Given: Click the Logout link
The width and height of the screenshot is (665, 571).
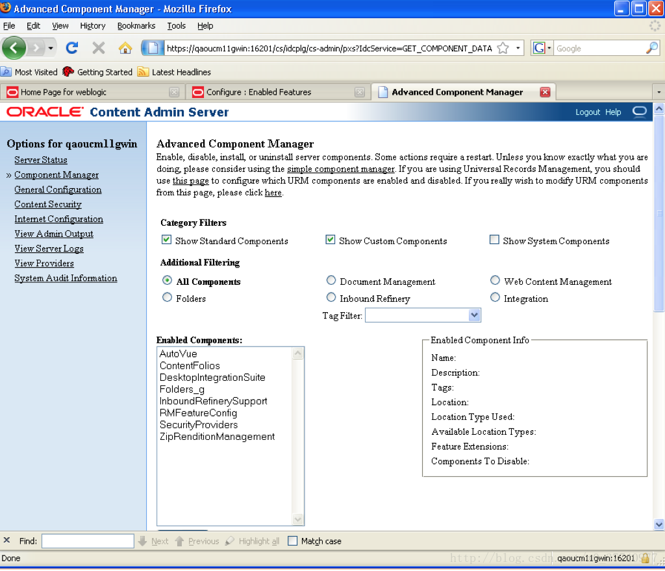Looking at the screenshot, I should (587, 112).
